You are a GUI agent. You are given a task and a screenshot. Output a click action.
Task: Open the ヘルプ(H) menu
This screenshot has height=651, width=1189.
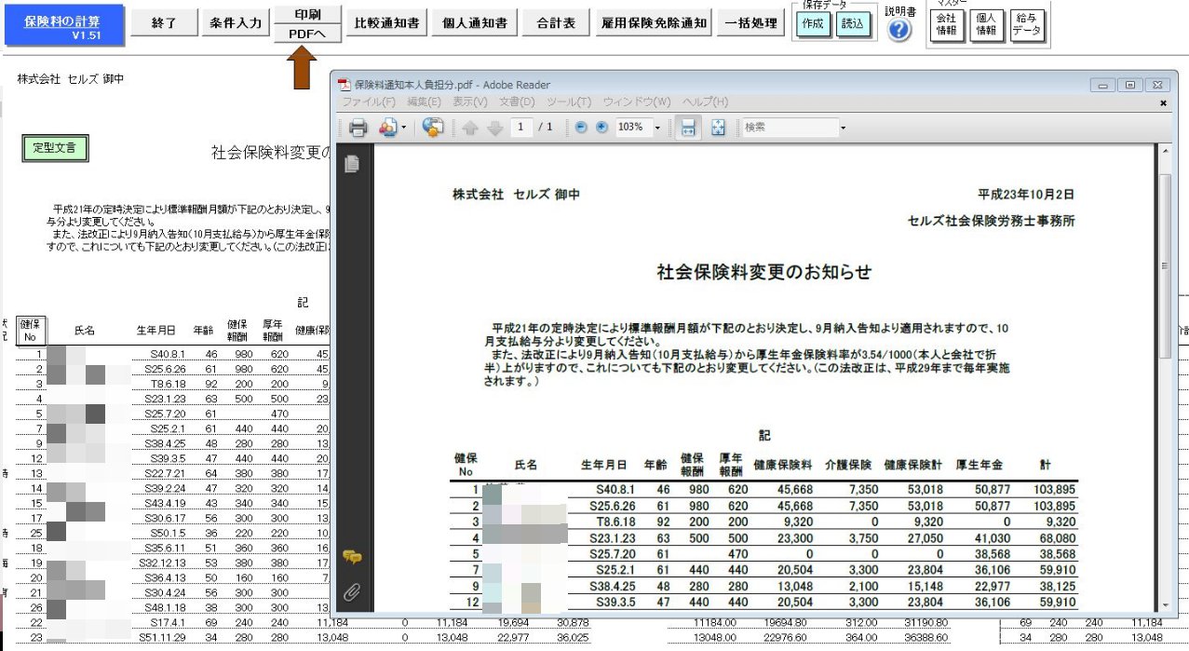[705, 102]
